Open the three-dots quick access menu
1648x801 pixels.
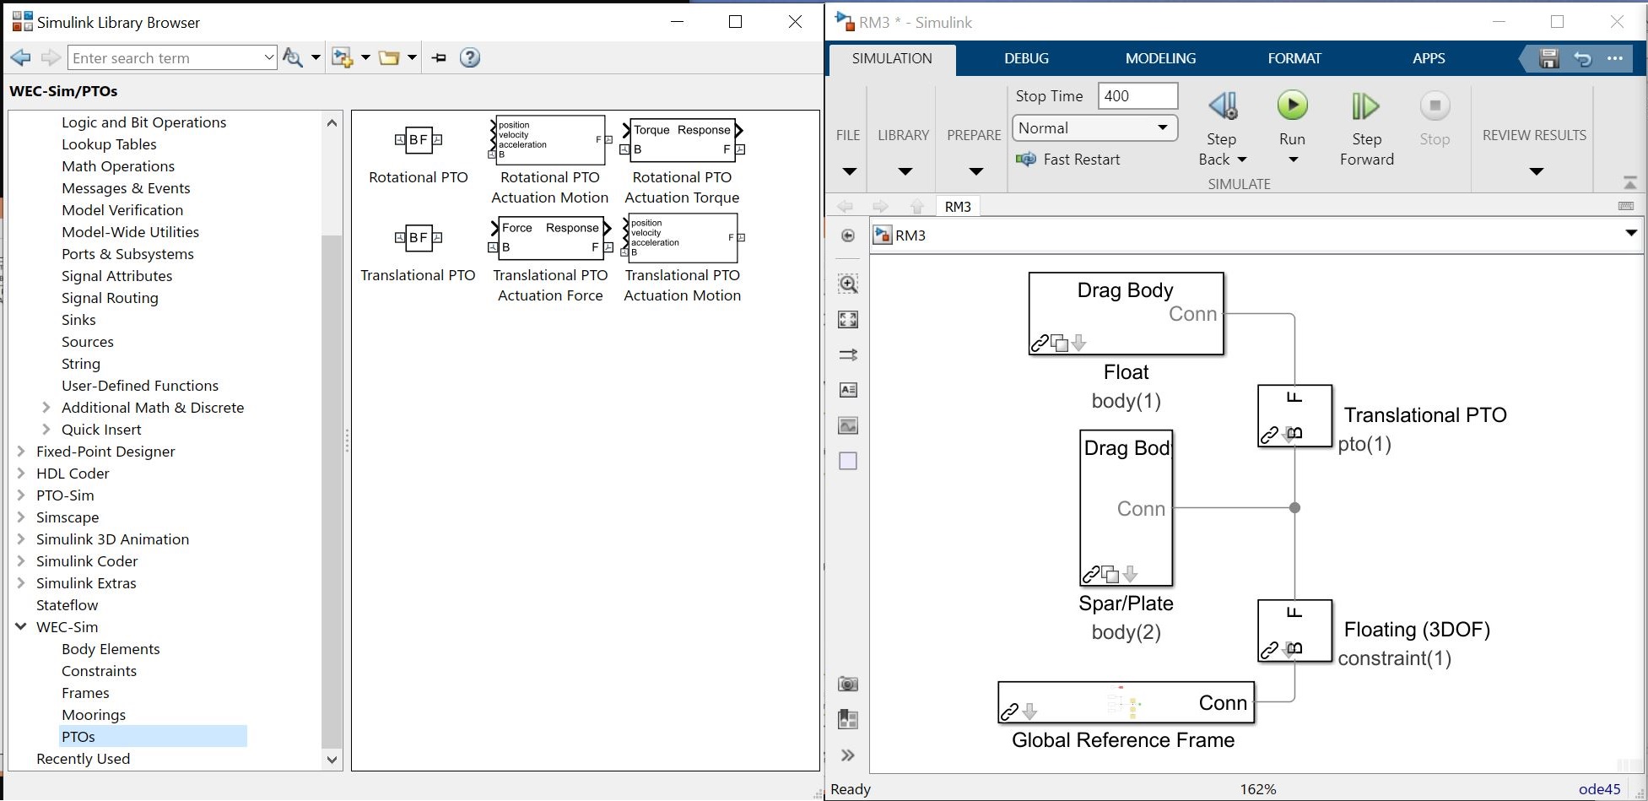point(1615,58)
